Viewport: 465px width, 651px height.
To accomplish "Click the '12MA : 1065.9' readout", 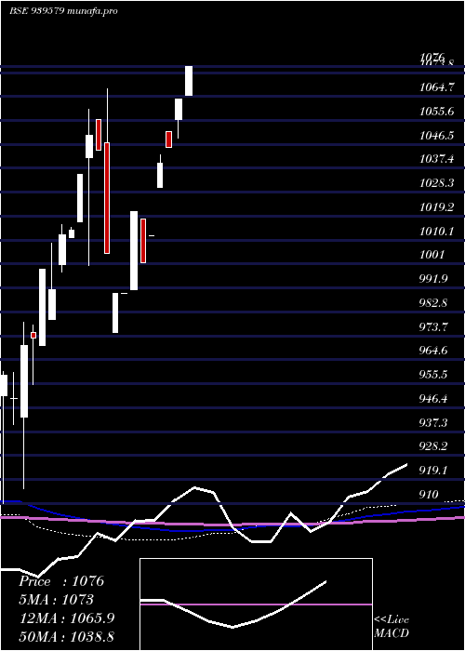I will (x=67, y=618).
